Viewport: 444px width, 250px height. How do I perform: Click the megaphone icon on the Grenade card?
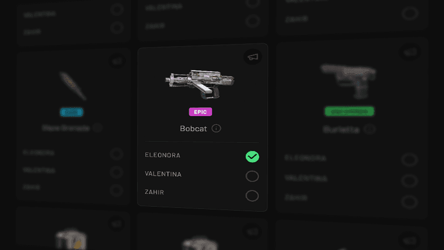tap(117, 61)
